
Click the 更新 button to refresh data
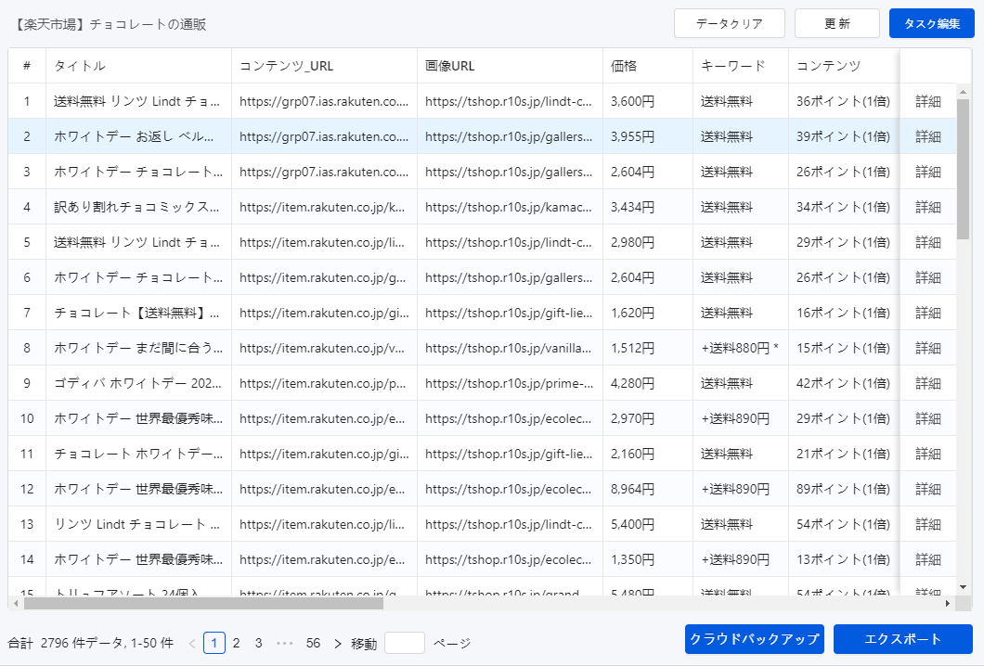[x=837, y=23]
